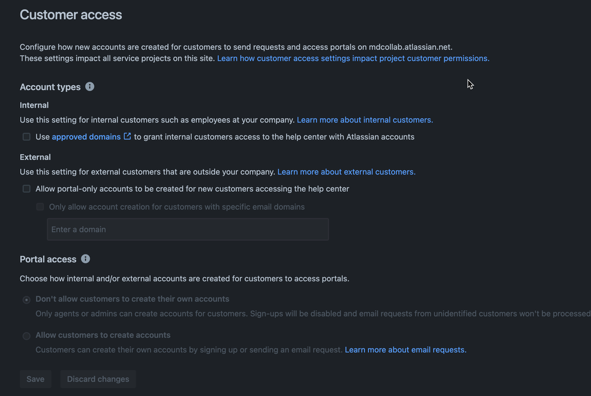The height and width of the screenshot is (396, 591).
Task: Click the Customer access page heading
Action: tap(71, 15)
